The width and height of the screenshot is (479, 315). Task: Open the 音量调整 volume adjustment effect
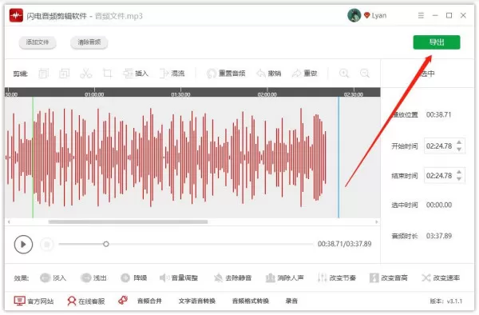(179, 277)
